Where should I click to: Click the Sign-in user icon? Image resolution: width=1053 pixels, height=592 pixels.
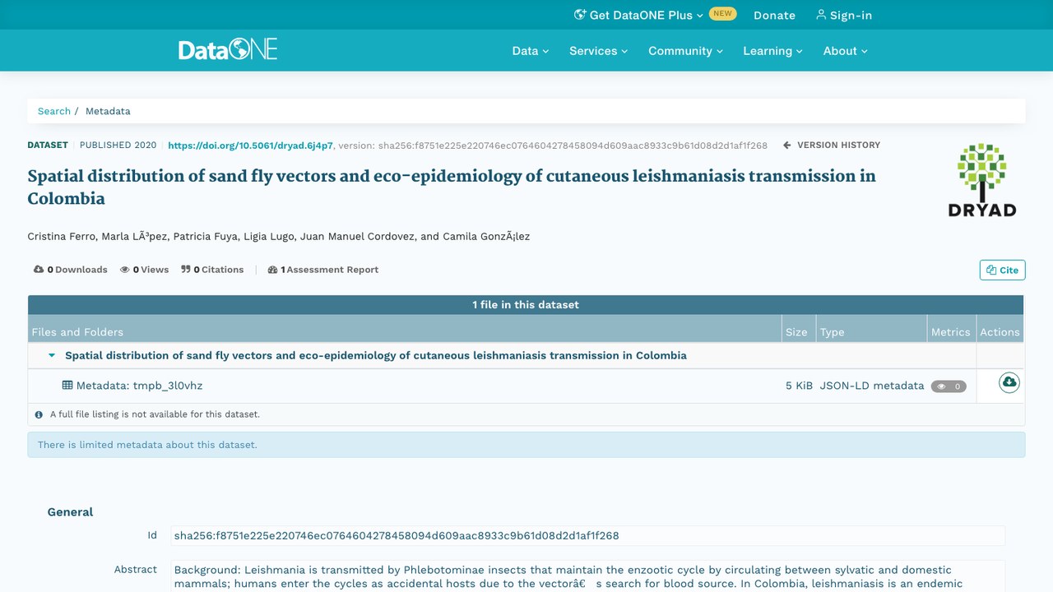(x=821, y=15)
